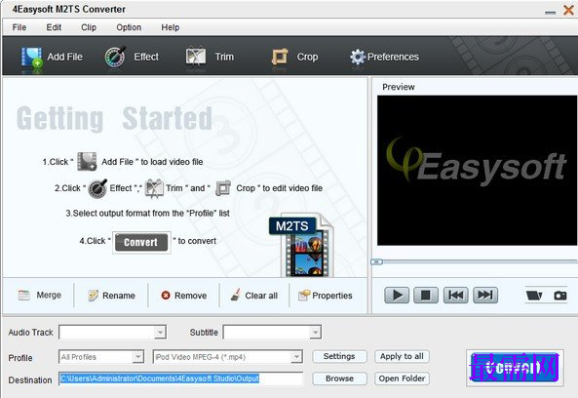Click the Convert button in Getting Started step 4
The height and width of the screenshot is (398, 578).
click(x=141, y=242)
